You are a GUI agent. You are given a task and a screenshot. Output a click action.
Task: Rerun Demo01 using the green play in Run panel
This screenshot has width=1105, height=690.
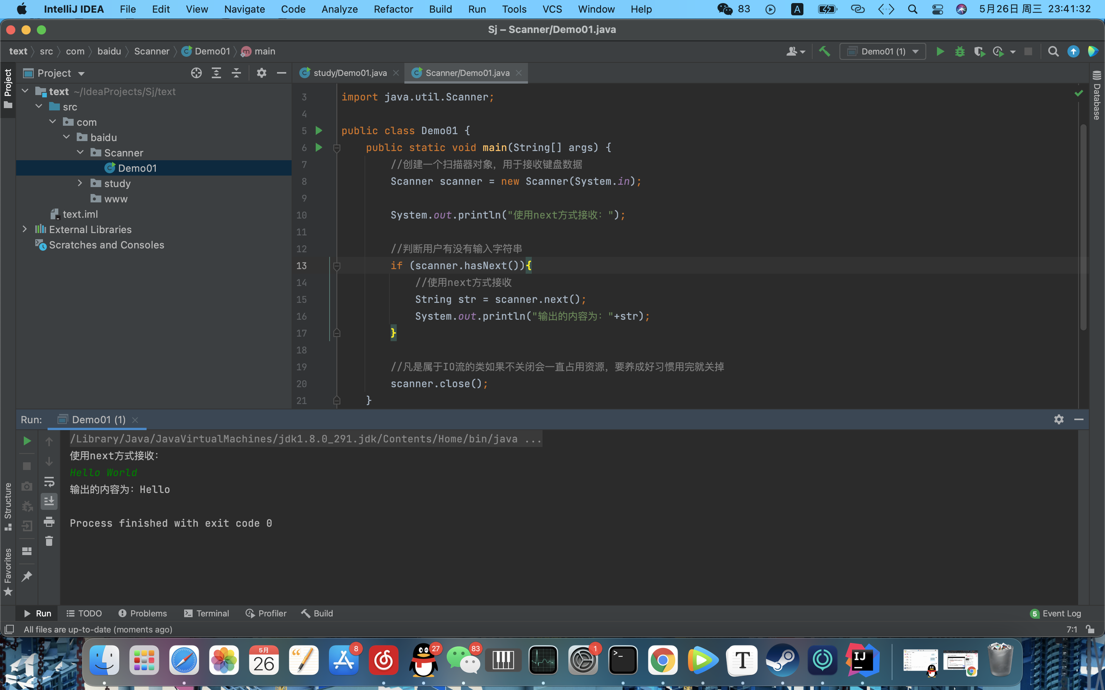tap(27, 441)
